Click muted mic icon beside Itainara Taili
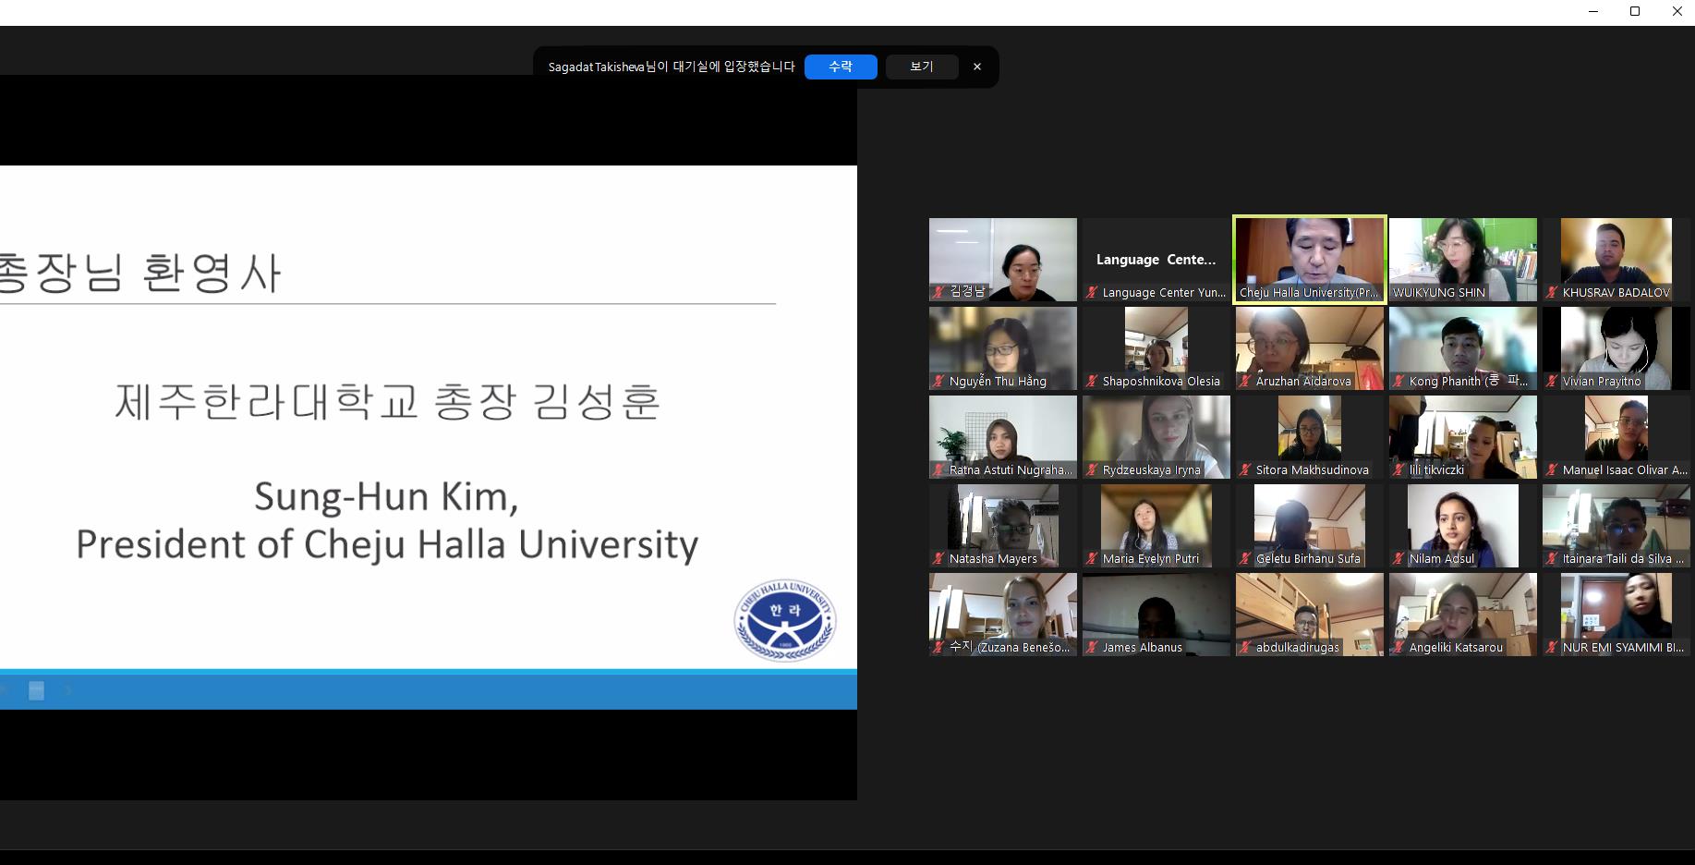 (x=1552, y=558)
